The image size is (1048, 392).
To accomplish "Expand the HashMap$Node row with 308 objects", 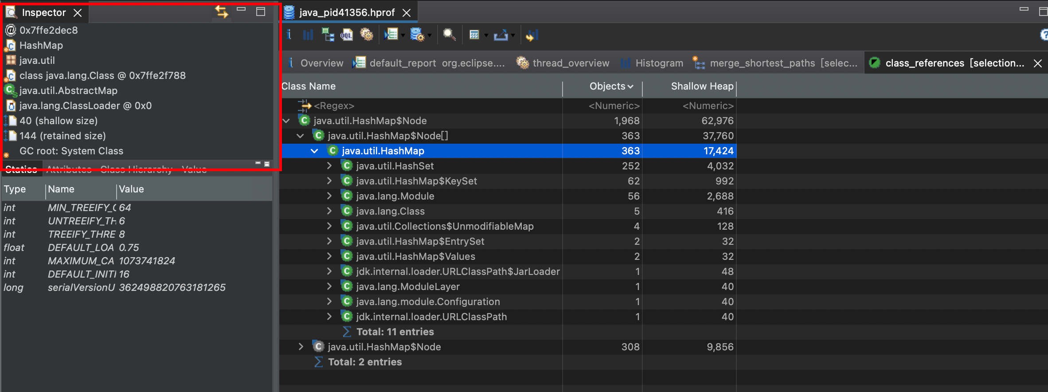I will pos(301,347).
